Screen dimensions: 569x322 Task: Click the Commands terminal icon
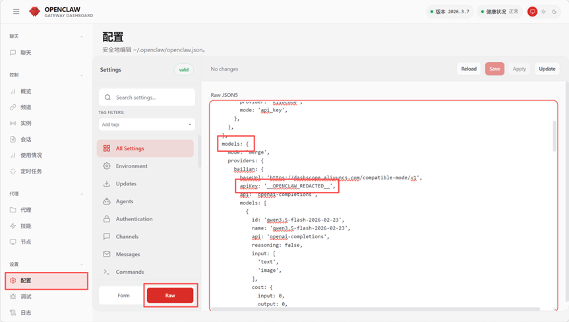pyautogui.click(x=107, y=272)
